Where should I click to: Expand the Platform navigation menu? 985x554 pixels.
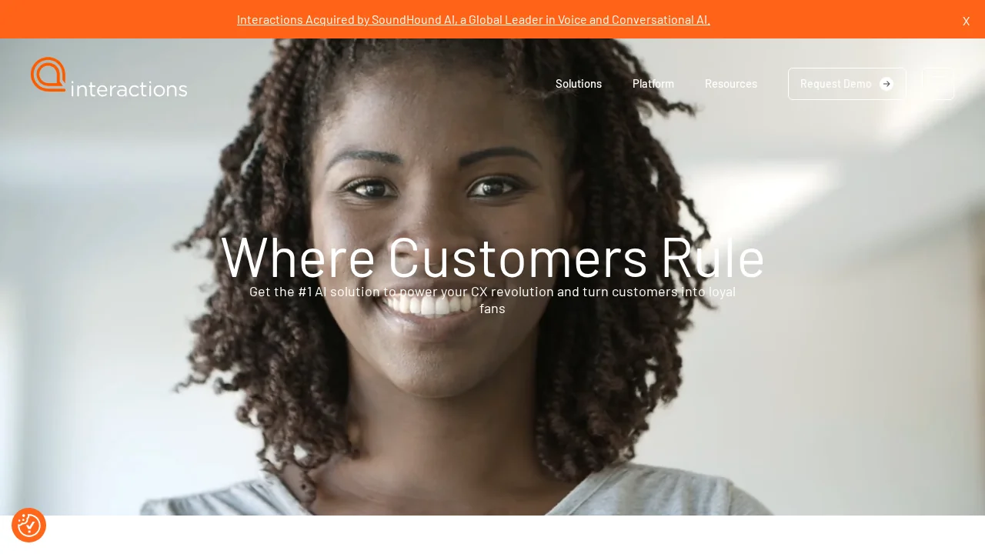coord(653,83)
